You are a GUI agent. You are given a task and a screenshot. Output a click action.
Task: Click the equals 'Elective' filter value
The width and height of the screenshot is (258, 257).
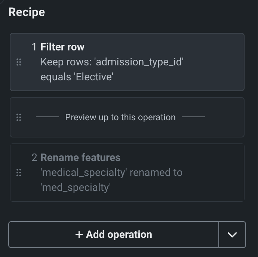point(77,77)
